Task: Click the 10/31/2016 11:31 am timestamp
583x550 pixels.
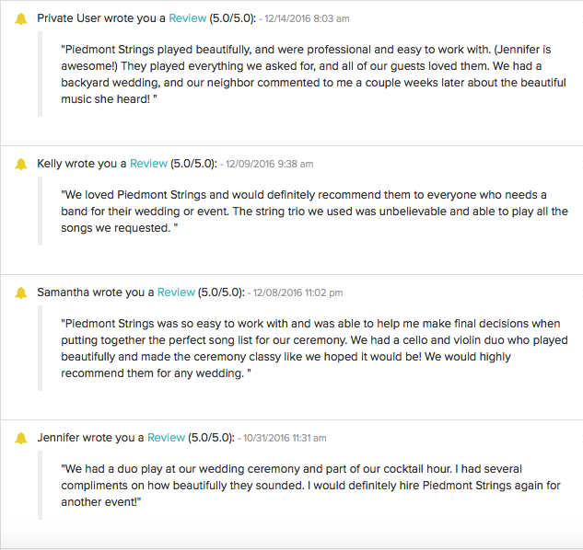Action: tap(285, 438)
